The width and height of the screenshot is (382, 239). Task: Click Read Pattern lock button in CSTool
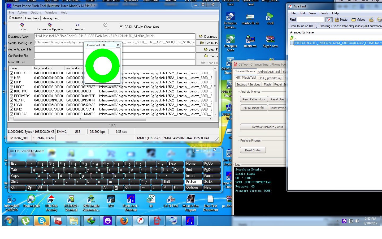254,99
